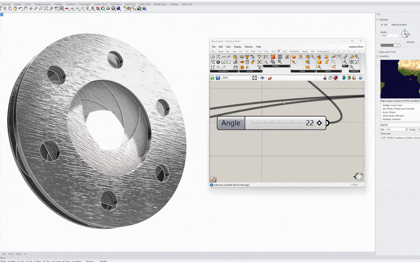420x262 pixels.
Task: Click the Grasshopper save file icon
Action: 218,78
